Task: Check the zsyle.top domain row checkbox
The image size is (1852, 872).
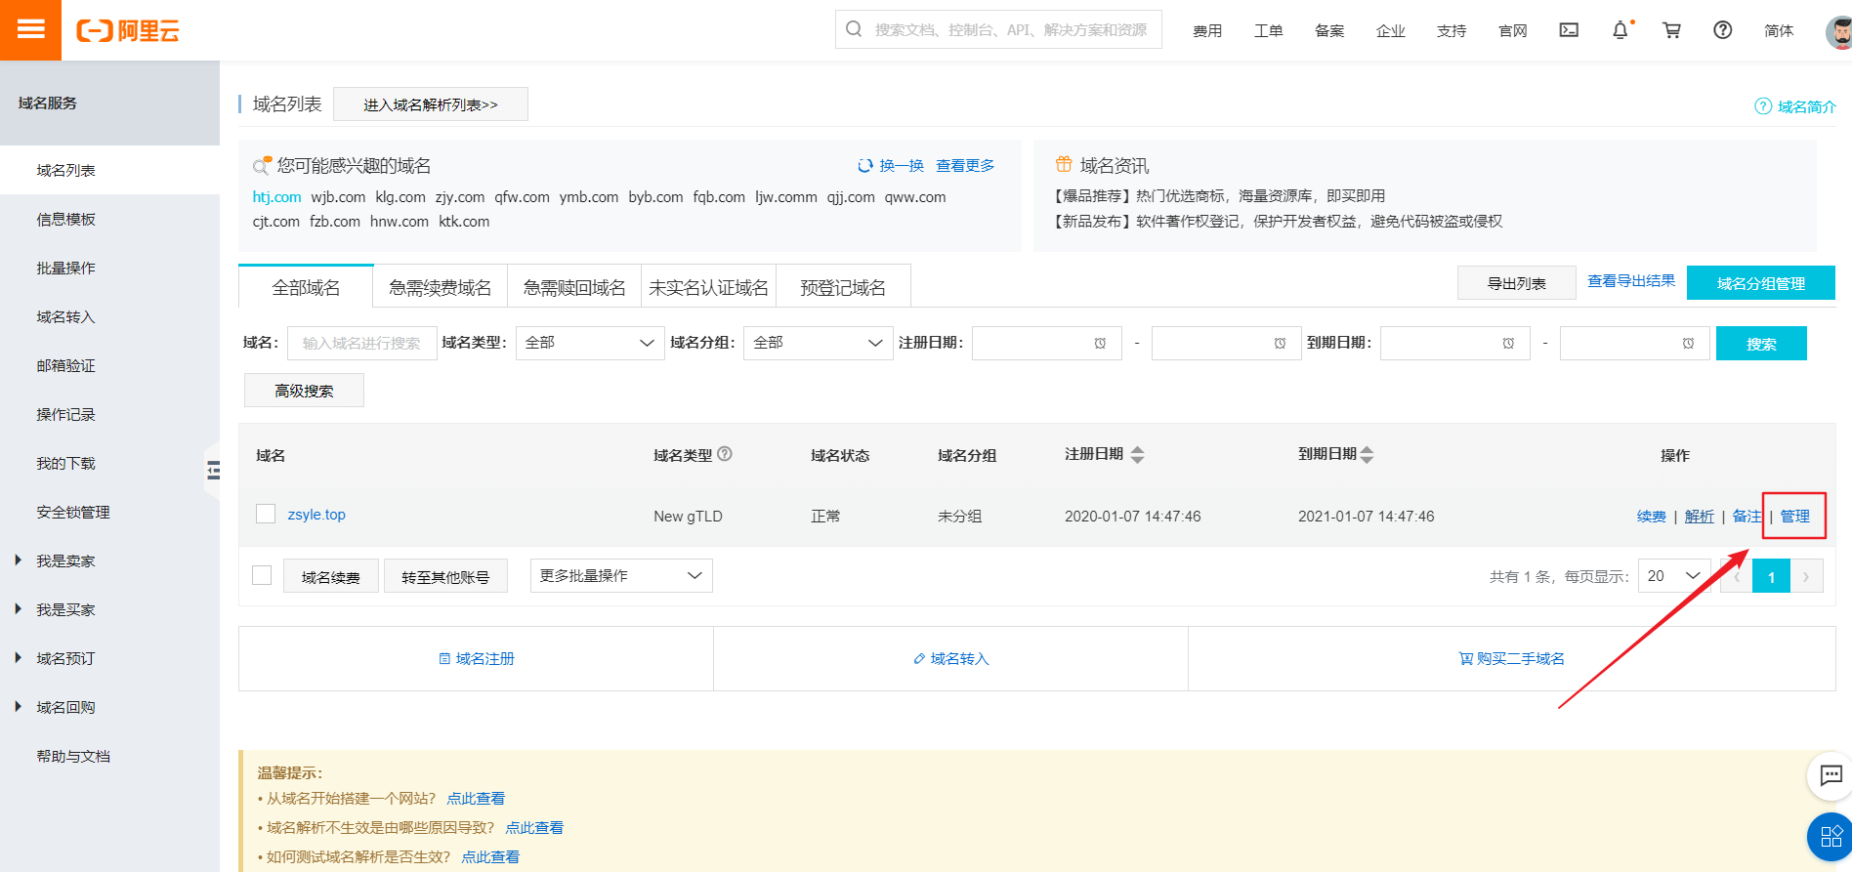Action: 266,514
